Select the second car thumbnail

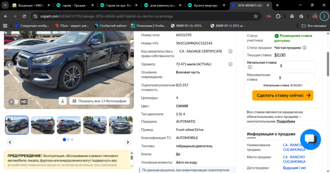43,125
